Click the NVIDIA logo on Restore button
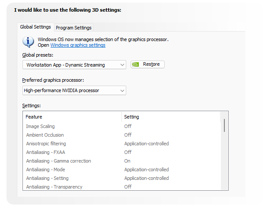Viewport: 265px width, 208px height. (x=136, y=64)
